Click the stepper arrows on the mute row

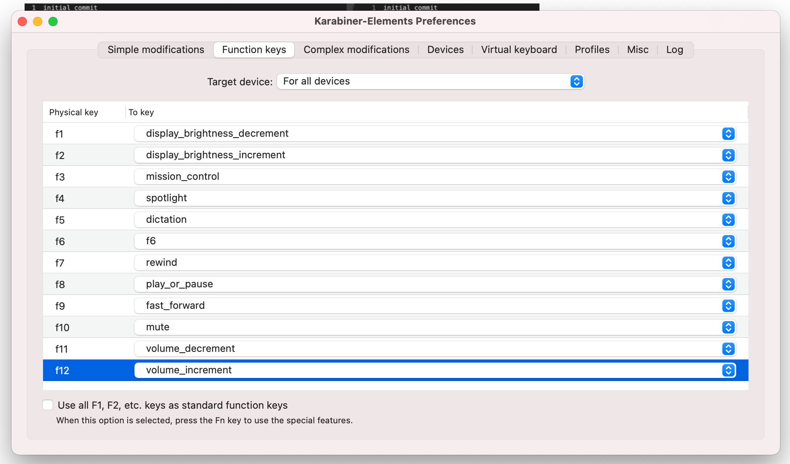tap(728, 327)
